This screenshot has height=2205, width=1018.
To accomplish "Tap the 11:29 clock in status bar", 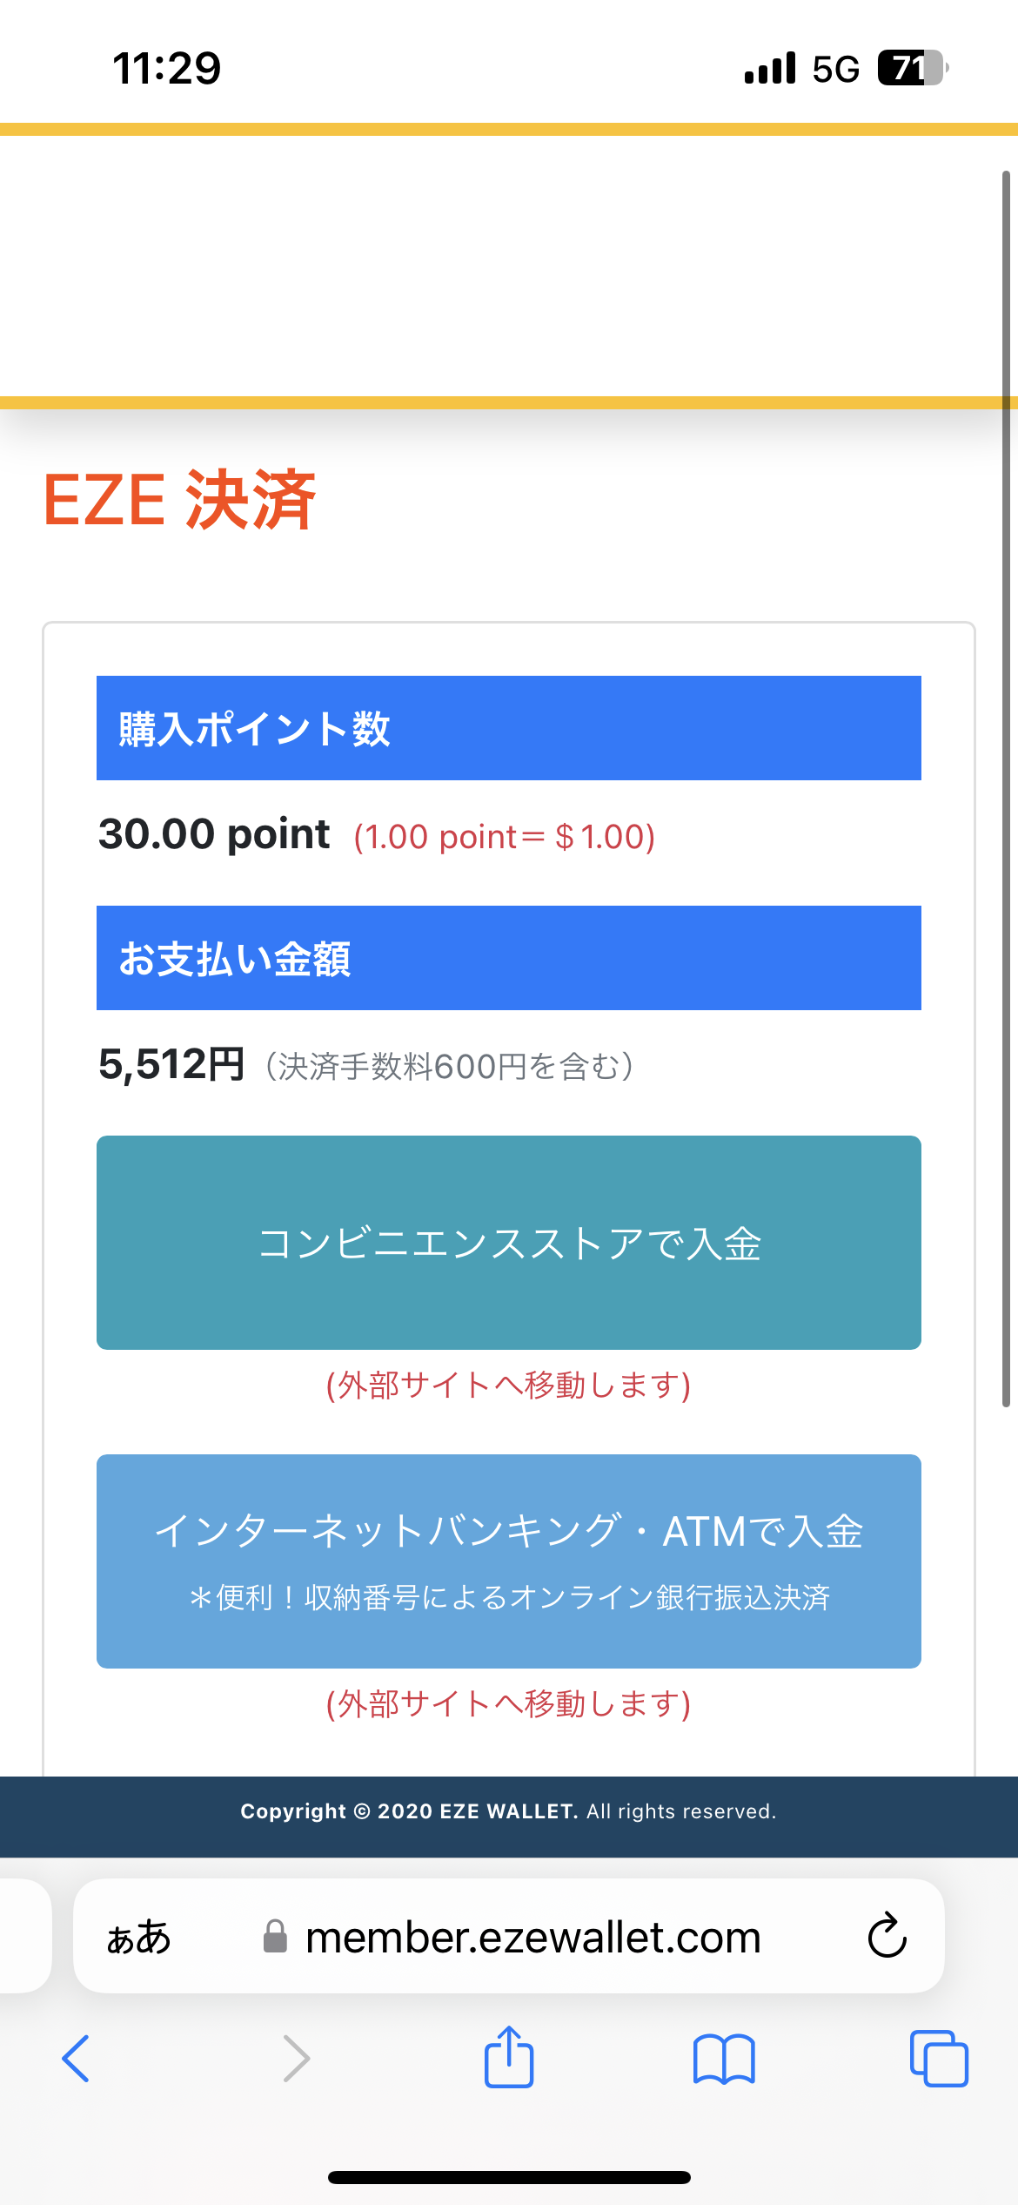I will tap(167, 68).
